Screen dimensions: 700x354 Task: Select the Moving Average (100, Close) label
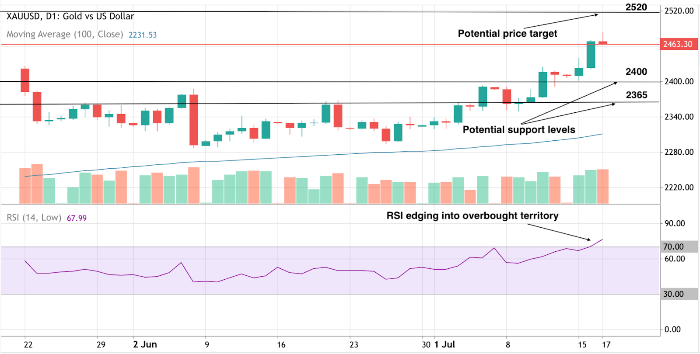pyautogui.click(x=64, y=35)
